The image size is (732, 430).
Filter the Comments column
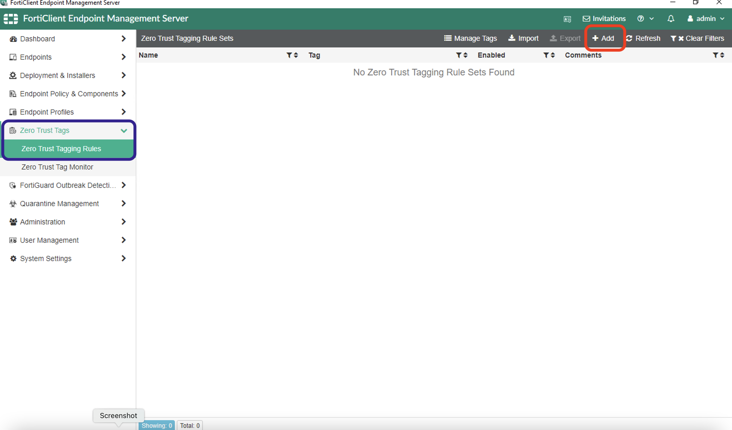pyautogui.click(x=715, y=55)
